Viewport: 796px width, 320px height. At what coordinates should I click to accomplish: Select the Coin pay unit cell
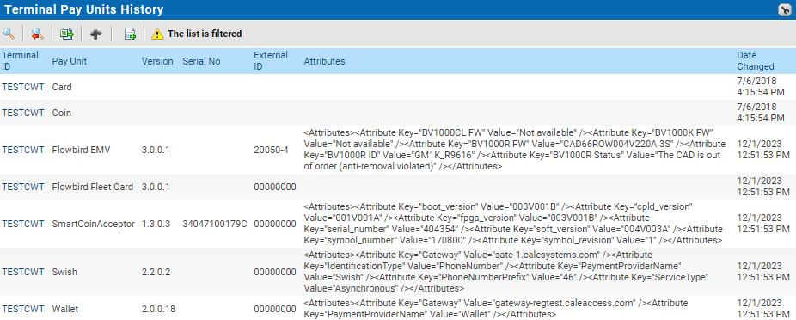[x=61, y=113]
